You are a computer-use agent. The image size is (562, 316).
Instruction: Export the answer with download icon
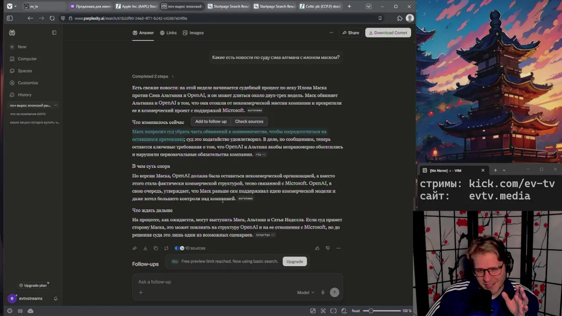pyautogui.click(x=145, y=248)
